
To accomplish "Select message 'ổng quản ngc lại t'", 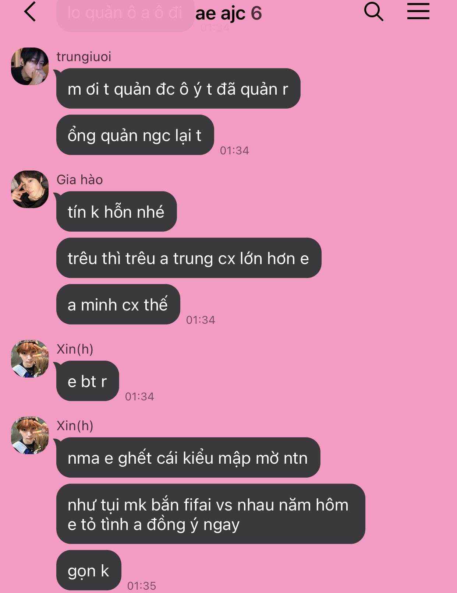I will 135,135.
